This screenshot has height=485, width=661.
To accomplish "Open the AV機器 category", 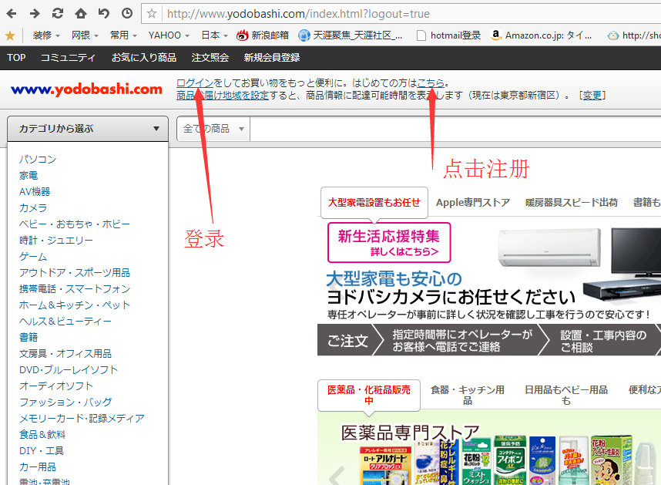I will pyautogui.click(x=35, y=192).
